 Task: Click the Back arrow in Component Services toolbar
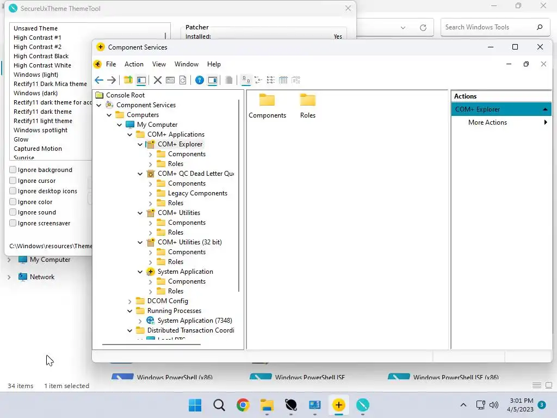pyautogui.click(x=99, y=80)
